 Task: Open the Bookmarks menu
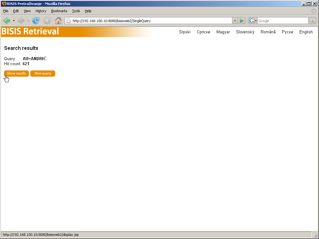point(59,11)
